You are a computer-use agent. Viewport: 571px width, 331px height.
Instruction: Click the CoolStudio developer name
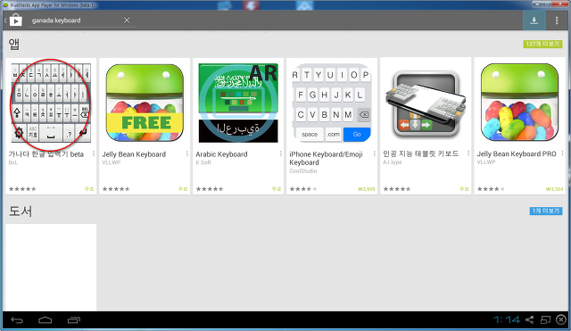[303, 170]
